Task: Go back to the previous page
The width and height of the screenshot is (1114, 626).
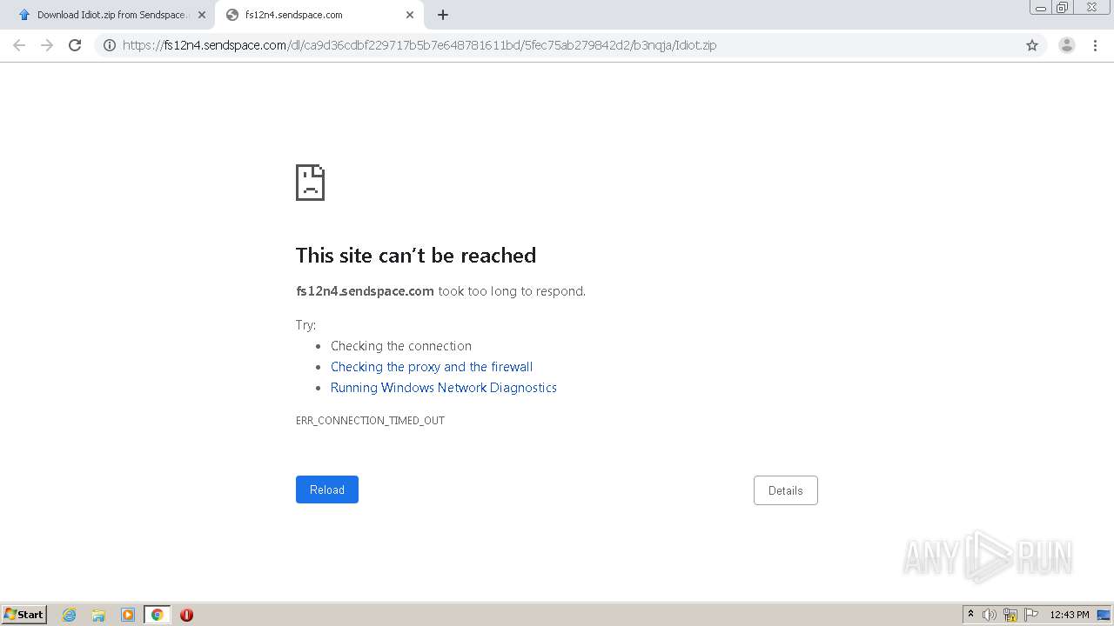Action: [19, 45]
